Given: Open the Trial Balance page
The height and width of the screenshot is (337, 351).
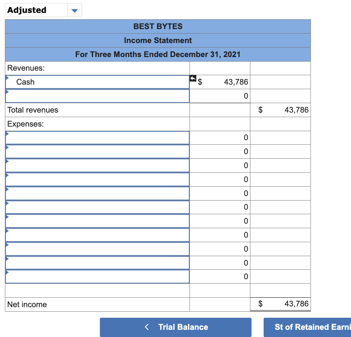Looking at the screenshot, I should [x=175, y=327].
